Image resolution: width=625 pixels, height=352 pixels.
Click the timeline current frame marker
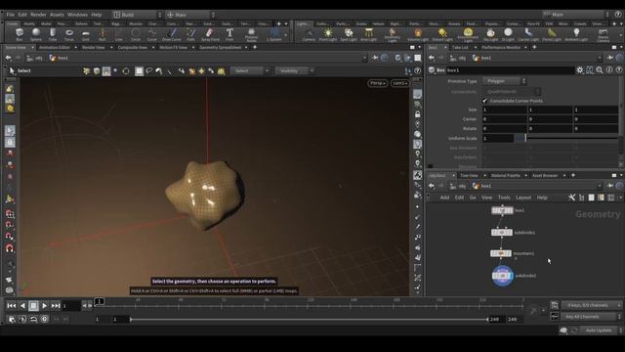pyautogui.click(x=100, y=301)
